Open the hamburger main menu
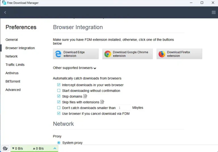Viewport: 218px width, 152px height. point(213,12)
